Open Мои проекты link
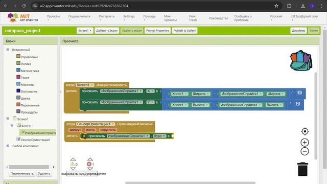This screenshot has height=184, width=327. coord(170,18)
